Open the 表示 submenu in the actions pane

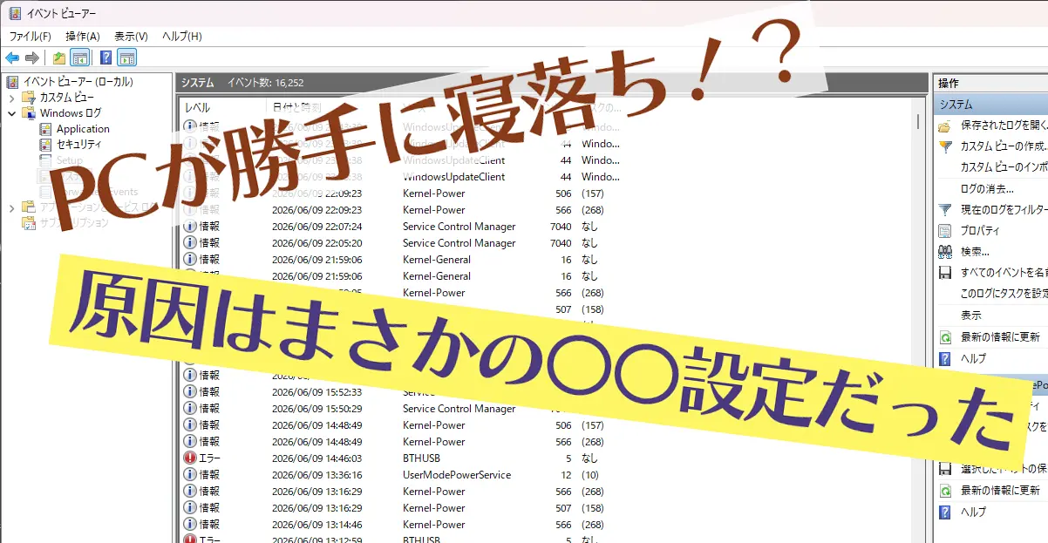tap(971, 316)
